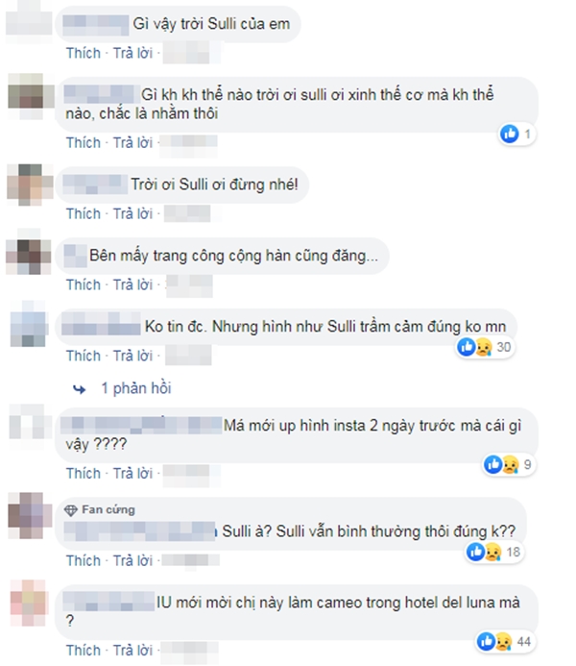Like the 'Gì vậy trời Sulli của em' comment

(84, 53)
